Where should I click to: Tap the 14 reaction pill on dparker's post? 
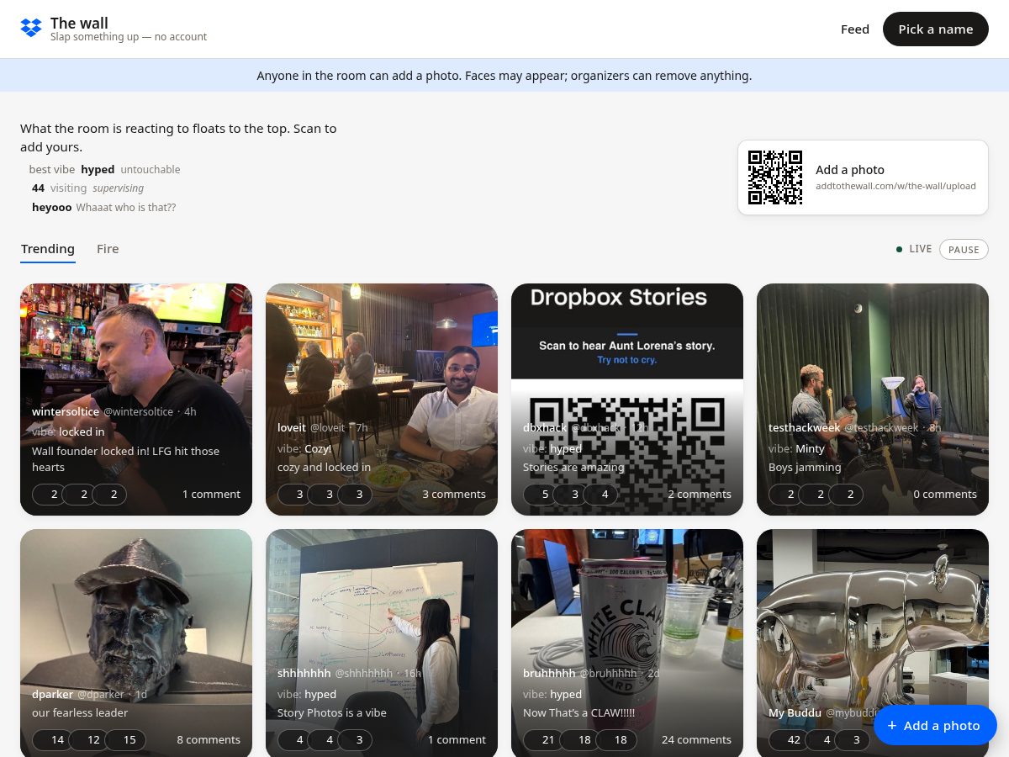50,740
